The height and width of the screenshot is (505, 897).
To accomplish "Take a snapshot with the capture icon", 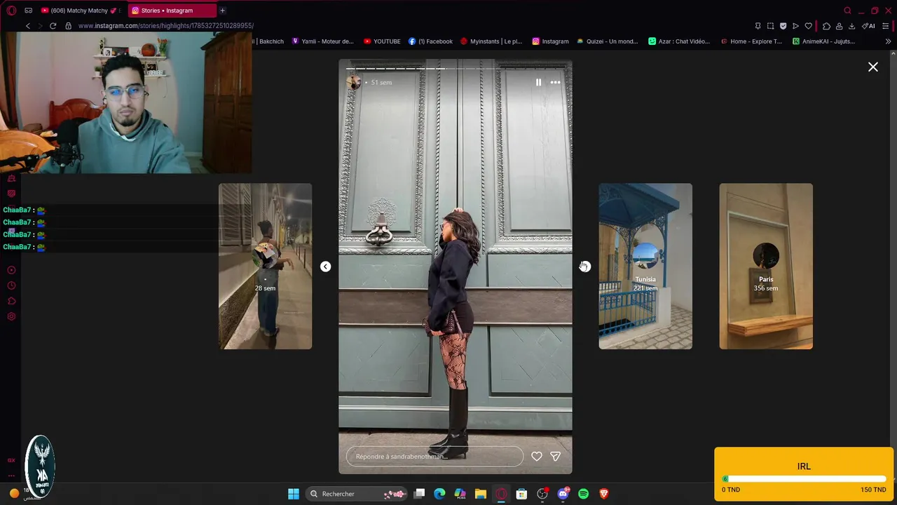I will [x=770, y=26].
